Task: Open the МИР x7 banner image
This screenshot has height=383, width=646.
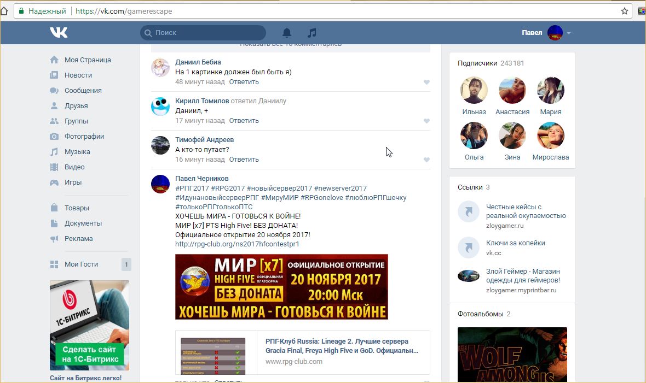Action: click(x=281, y=287)
